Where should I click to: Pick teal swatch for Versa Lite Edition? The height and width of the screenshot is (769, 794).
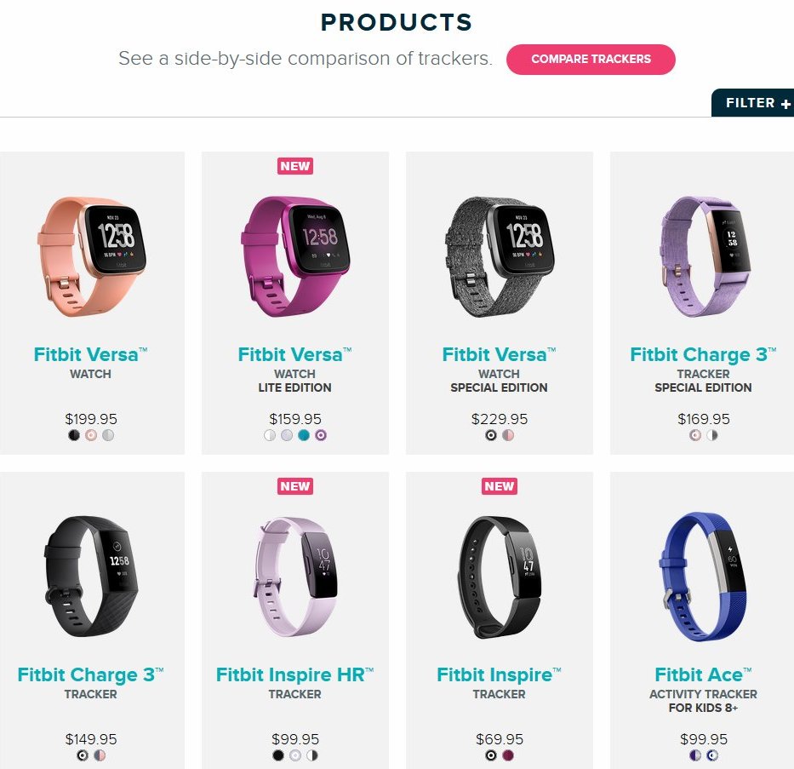point(303,435)
